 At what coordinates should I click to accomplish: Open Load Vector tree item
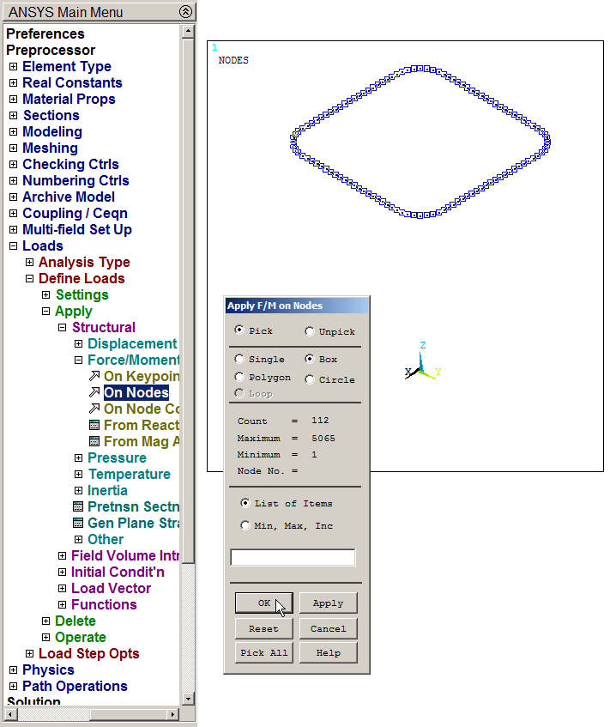[111, 588]
